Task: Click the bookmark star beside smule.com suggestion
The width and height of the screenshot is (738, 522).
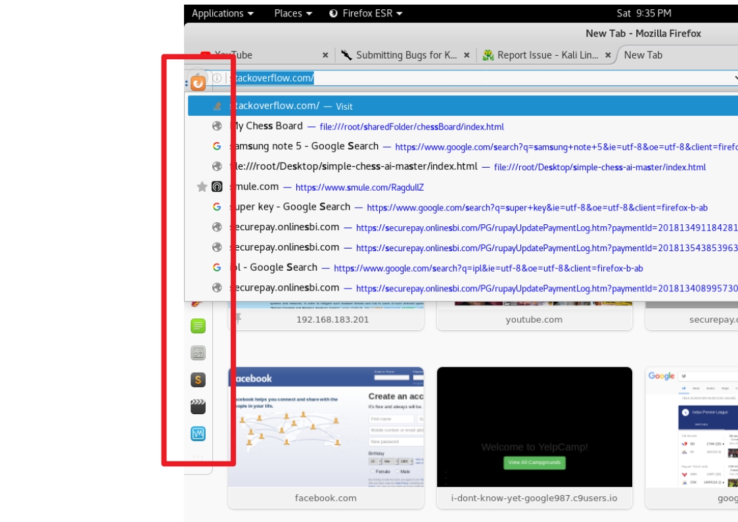Action: pos(202,187)
